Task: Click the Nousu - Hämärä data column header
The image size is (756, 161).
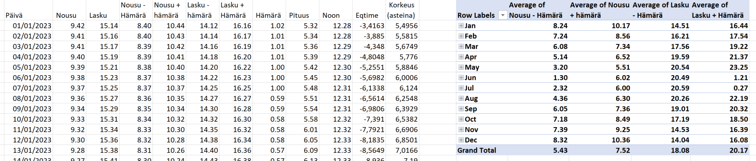Action: pos(135,10)
